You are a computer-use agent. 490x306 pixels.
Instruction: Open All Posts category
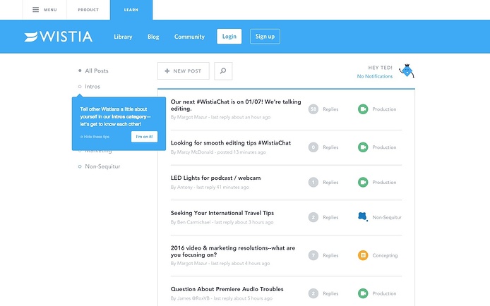tap(97, 71)
